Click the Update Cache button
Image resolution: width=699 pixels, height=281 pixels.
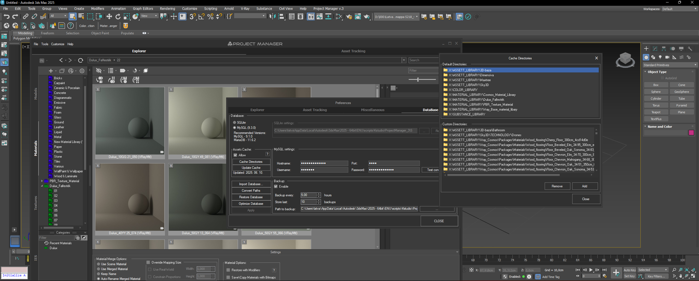point(251,168)
